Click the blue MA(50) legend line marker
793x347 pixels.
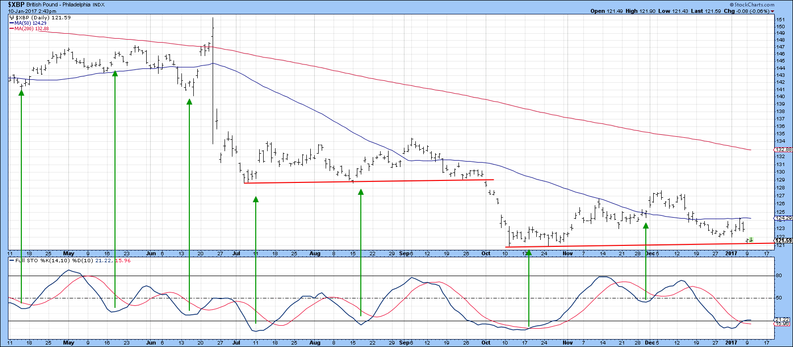11,23
